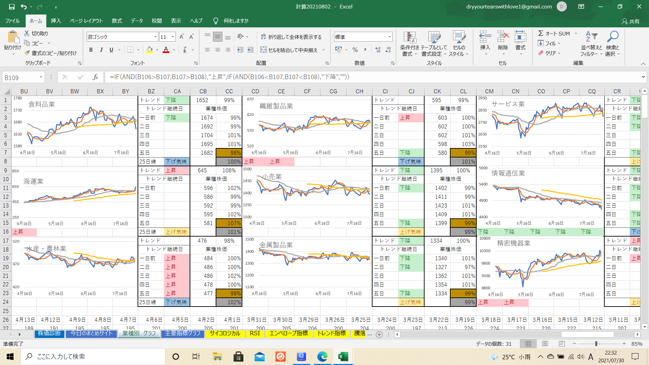Click the 共有 share button
The width and height of the screenshot is (649, 365).
pyautogui.click(x=631, y=21)
